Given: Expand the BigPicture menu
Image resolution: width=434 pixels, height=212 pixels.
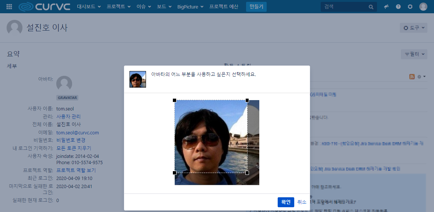Looking at the screenshot, I should pos(191,7).
